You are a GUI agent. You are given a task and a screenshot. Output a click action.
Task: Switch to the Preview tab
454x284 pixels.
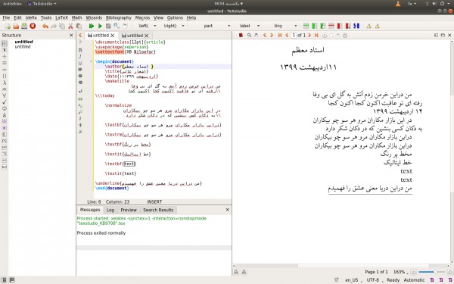coord(129,210)
